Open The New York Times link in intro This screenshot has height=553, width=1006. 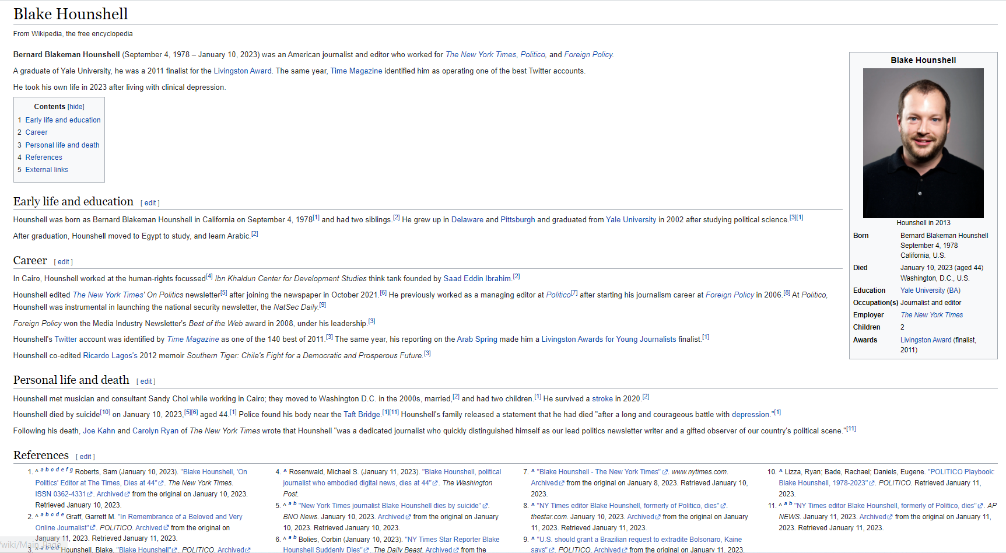click(481, 55)
